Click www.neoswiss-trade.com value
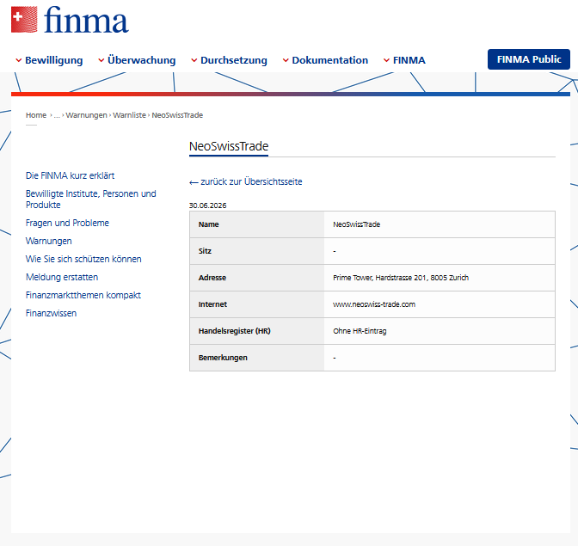This screenshot has height=546, width=578. click(374, 304)
